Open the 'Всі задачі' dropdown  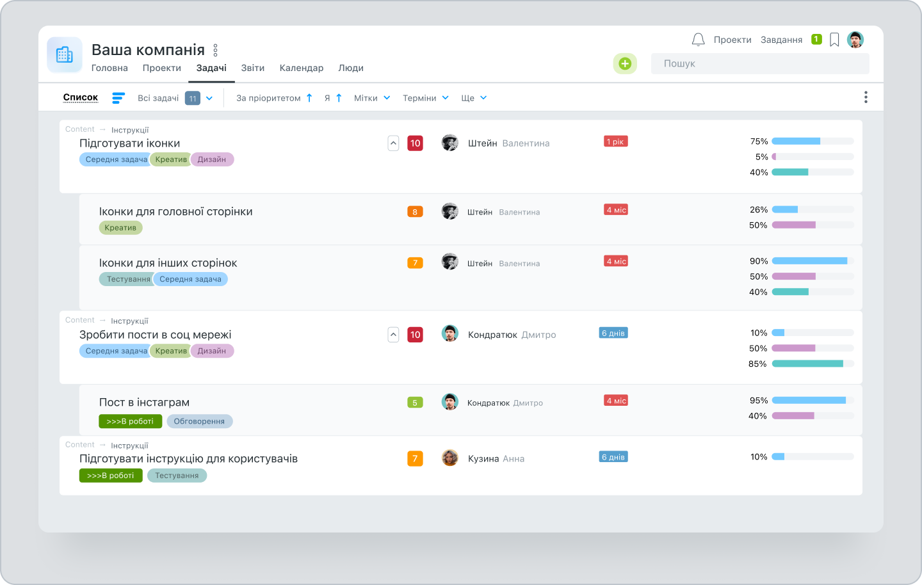click(x=209, y=98)
